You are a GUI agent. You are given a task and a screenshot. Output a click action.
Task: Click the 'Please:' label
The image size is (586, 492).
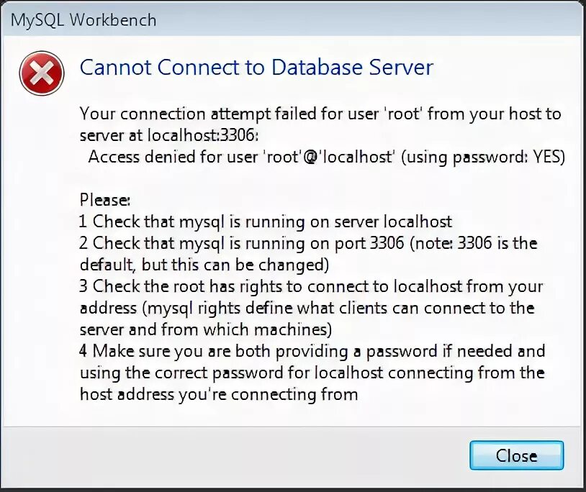coord(104,199)
